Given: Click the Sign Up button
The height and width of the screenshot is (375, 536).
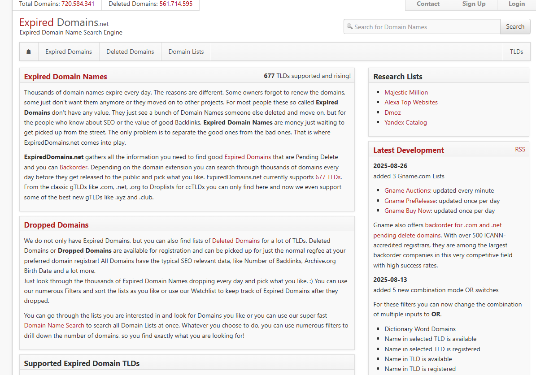Looking at the screenshot, I should (474, 4).
